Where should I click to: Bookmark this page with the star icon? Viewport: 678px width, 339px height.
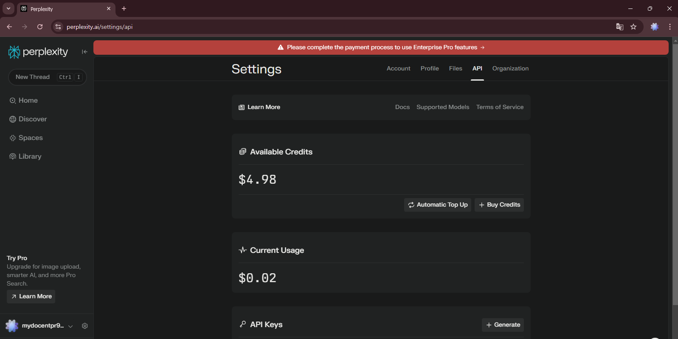pyautogui.click(x=633, y=27)
